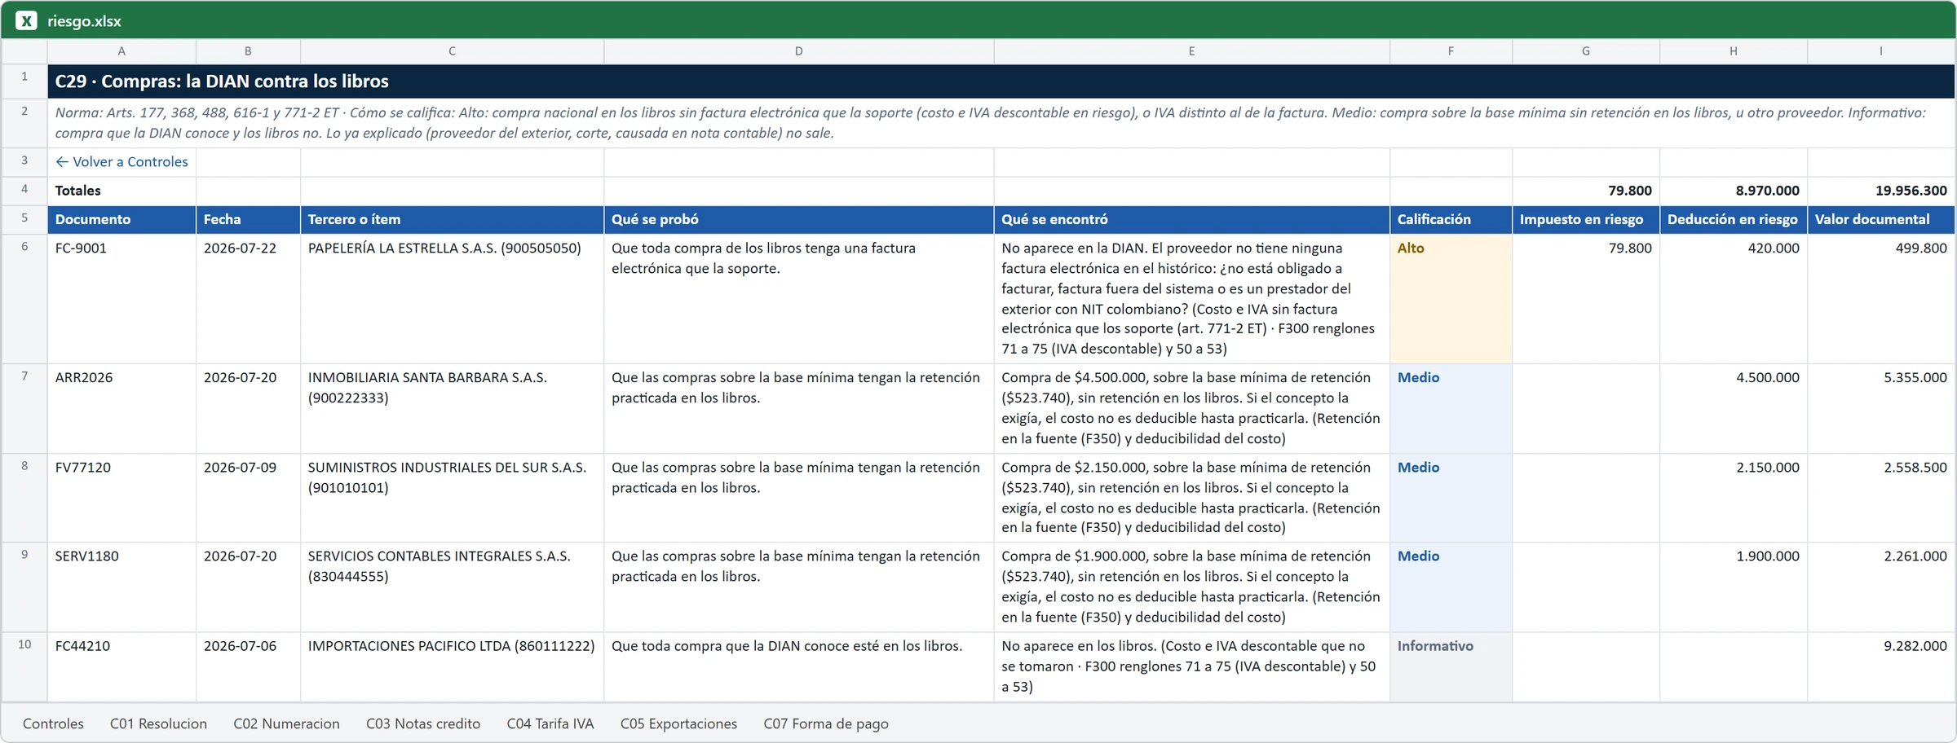Select the cell ARR2026
This screenshot has height=743, width=1957.
click(x=121, y=408)
